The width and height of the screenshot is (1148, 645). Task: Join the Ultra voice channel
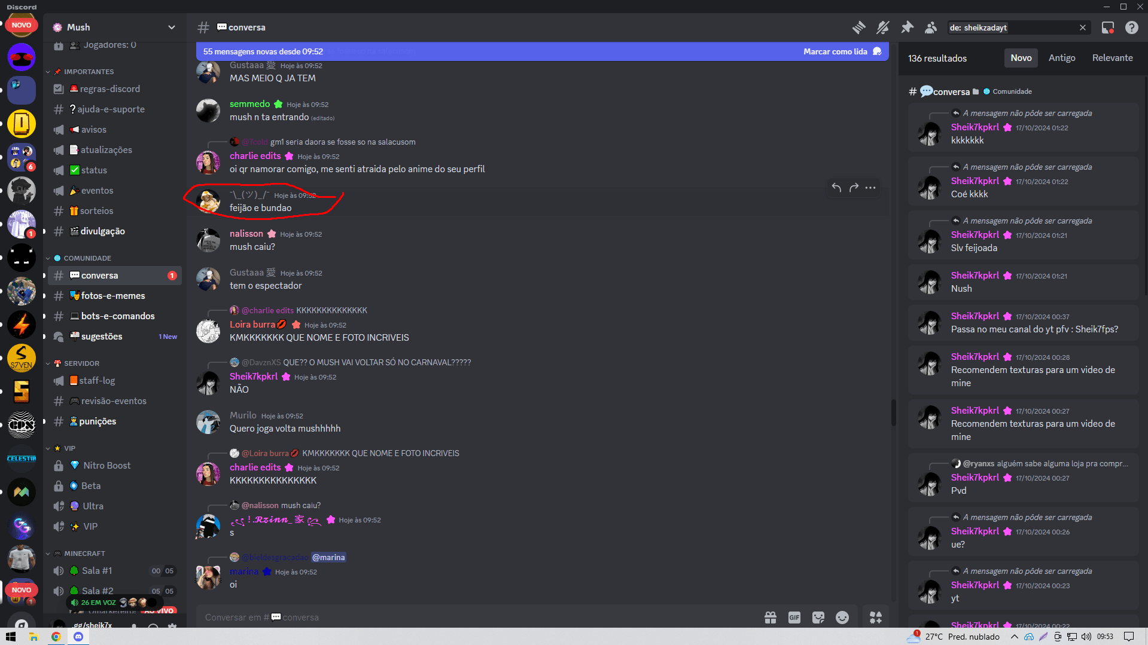114,506
